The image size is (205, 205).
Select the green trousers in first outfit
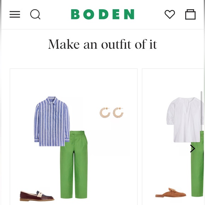(x=74, y=165)
